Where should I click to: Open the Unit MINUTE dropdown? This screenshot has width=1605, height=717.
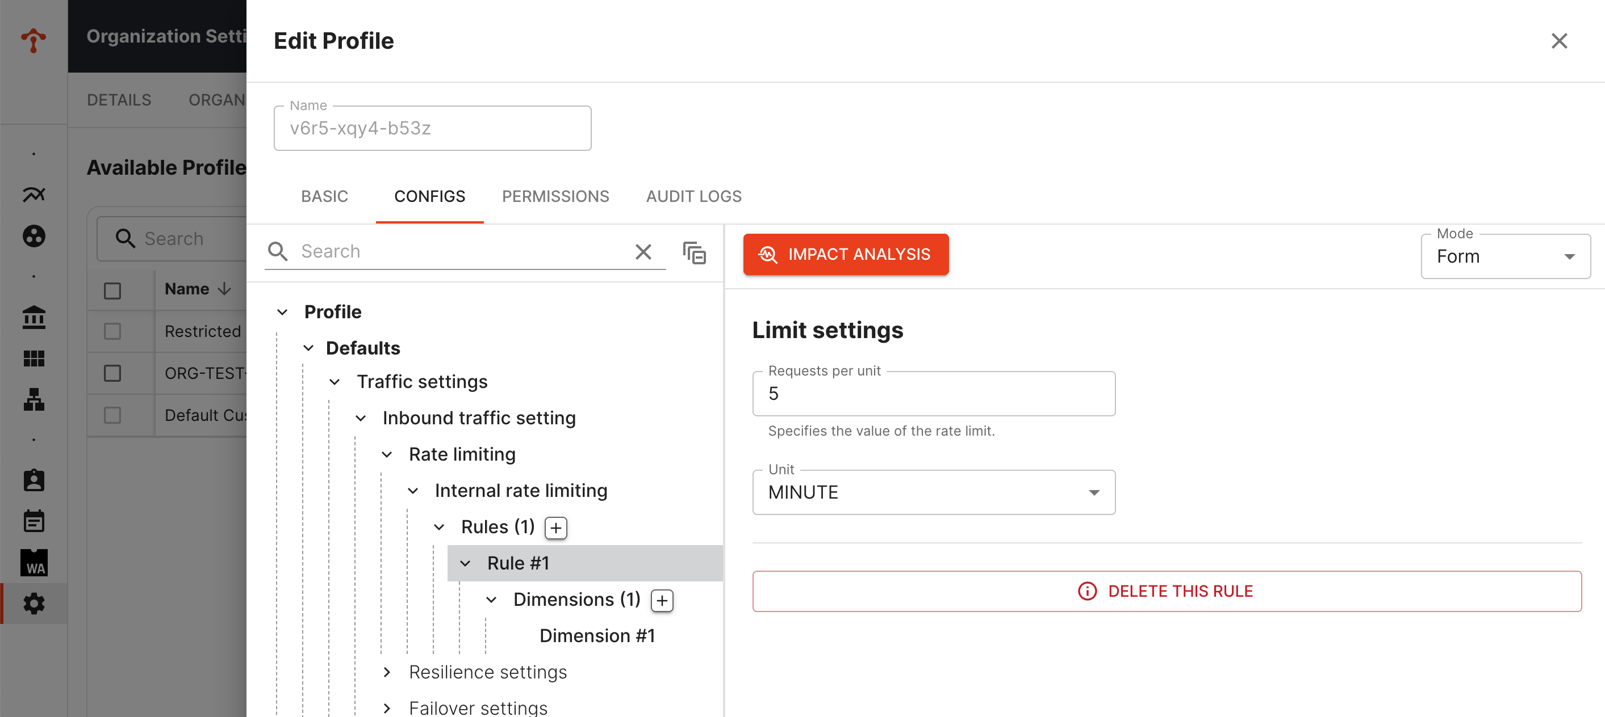(x=933, y=492)
